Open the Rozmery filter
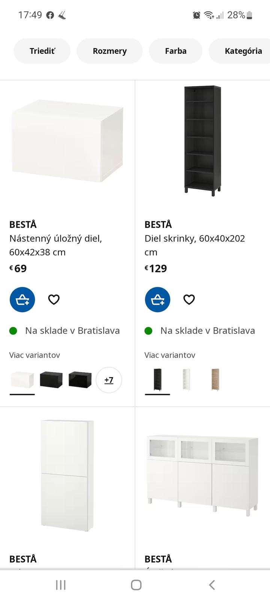Viewport: 270px width, 601px height. 109,51
